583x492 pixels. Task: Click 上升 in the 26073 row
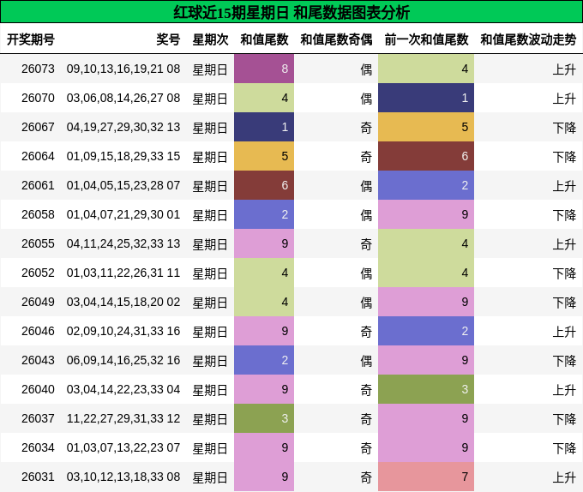pyautogui.click(x=564, y=69)
